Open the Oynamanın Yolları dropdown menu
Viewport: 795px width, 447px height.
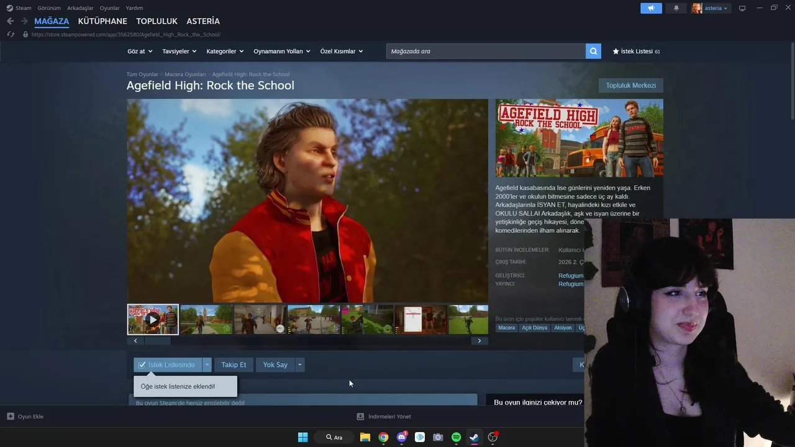281,52
